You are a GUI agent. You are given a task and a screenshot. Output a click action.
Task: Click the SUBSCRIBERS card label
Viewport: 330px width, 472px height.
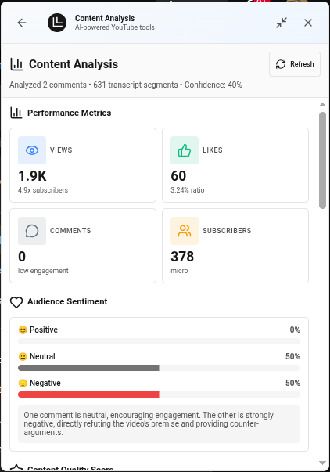click(227, 231)
